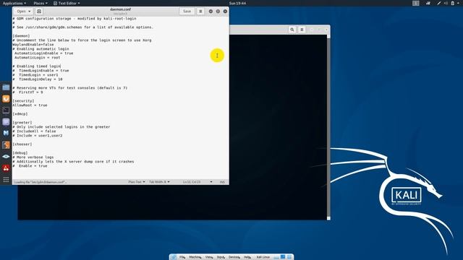
Task: Click the '# Include = user1,user2' line
Action: (x=38, y=136)
